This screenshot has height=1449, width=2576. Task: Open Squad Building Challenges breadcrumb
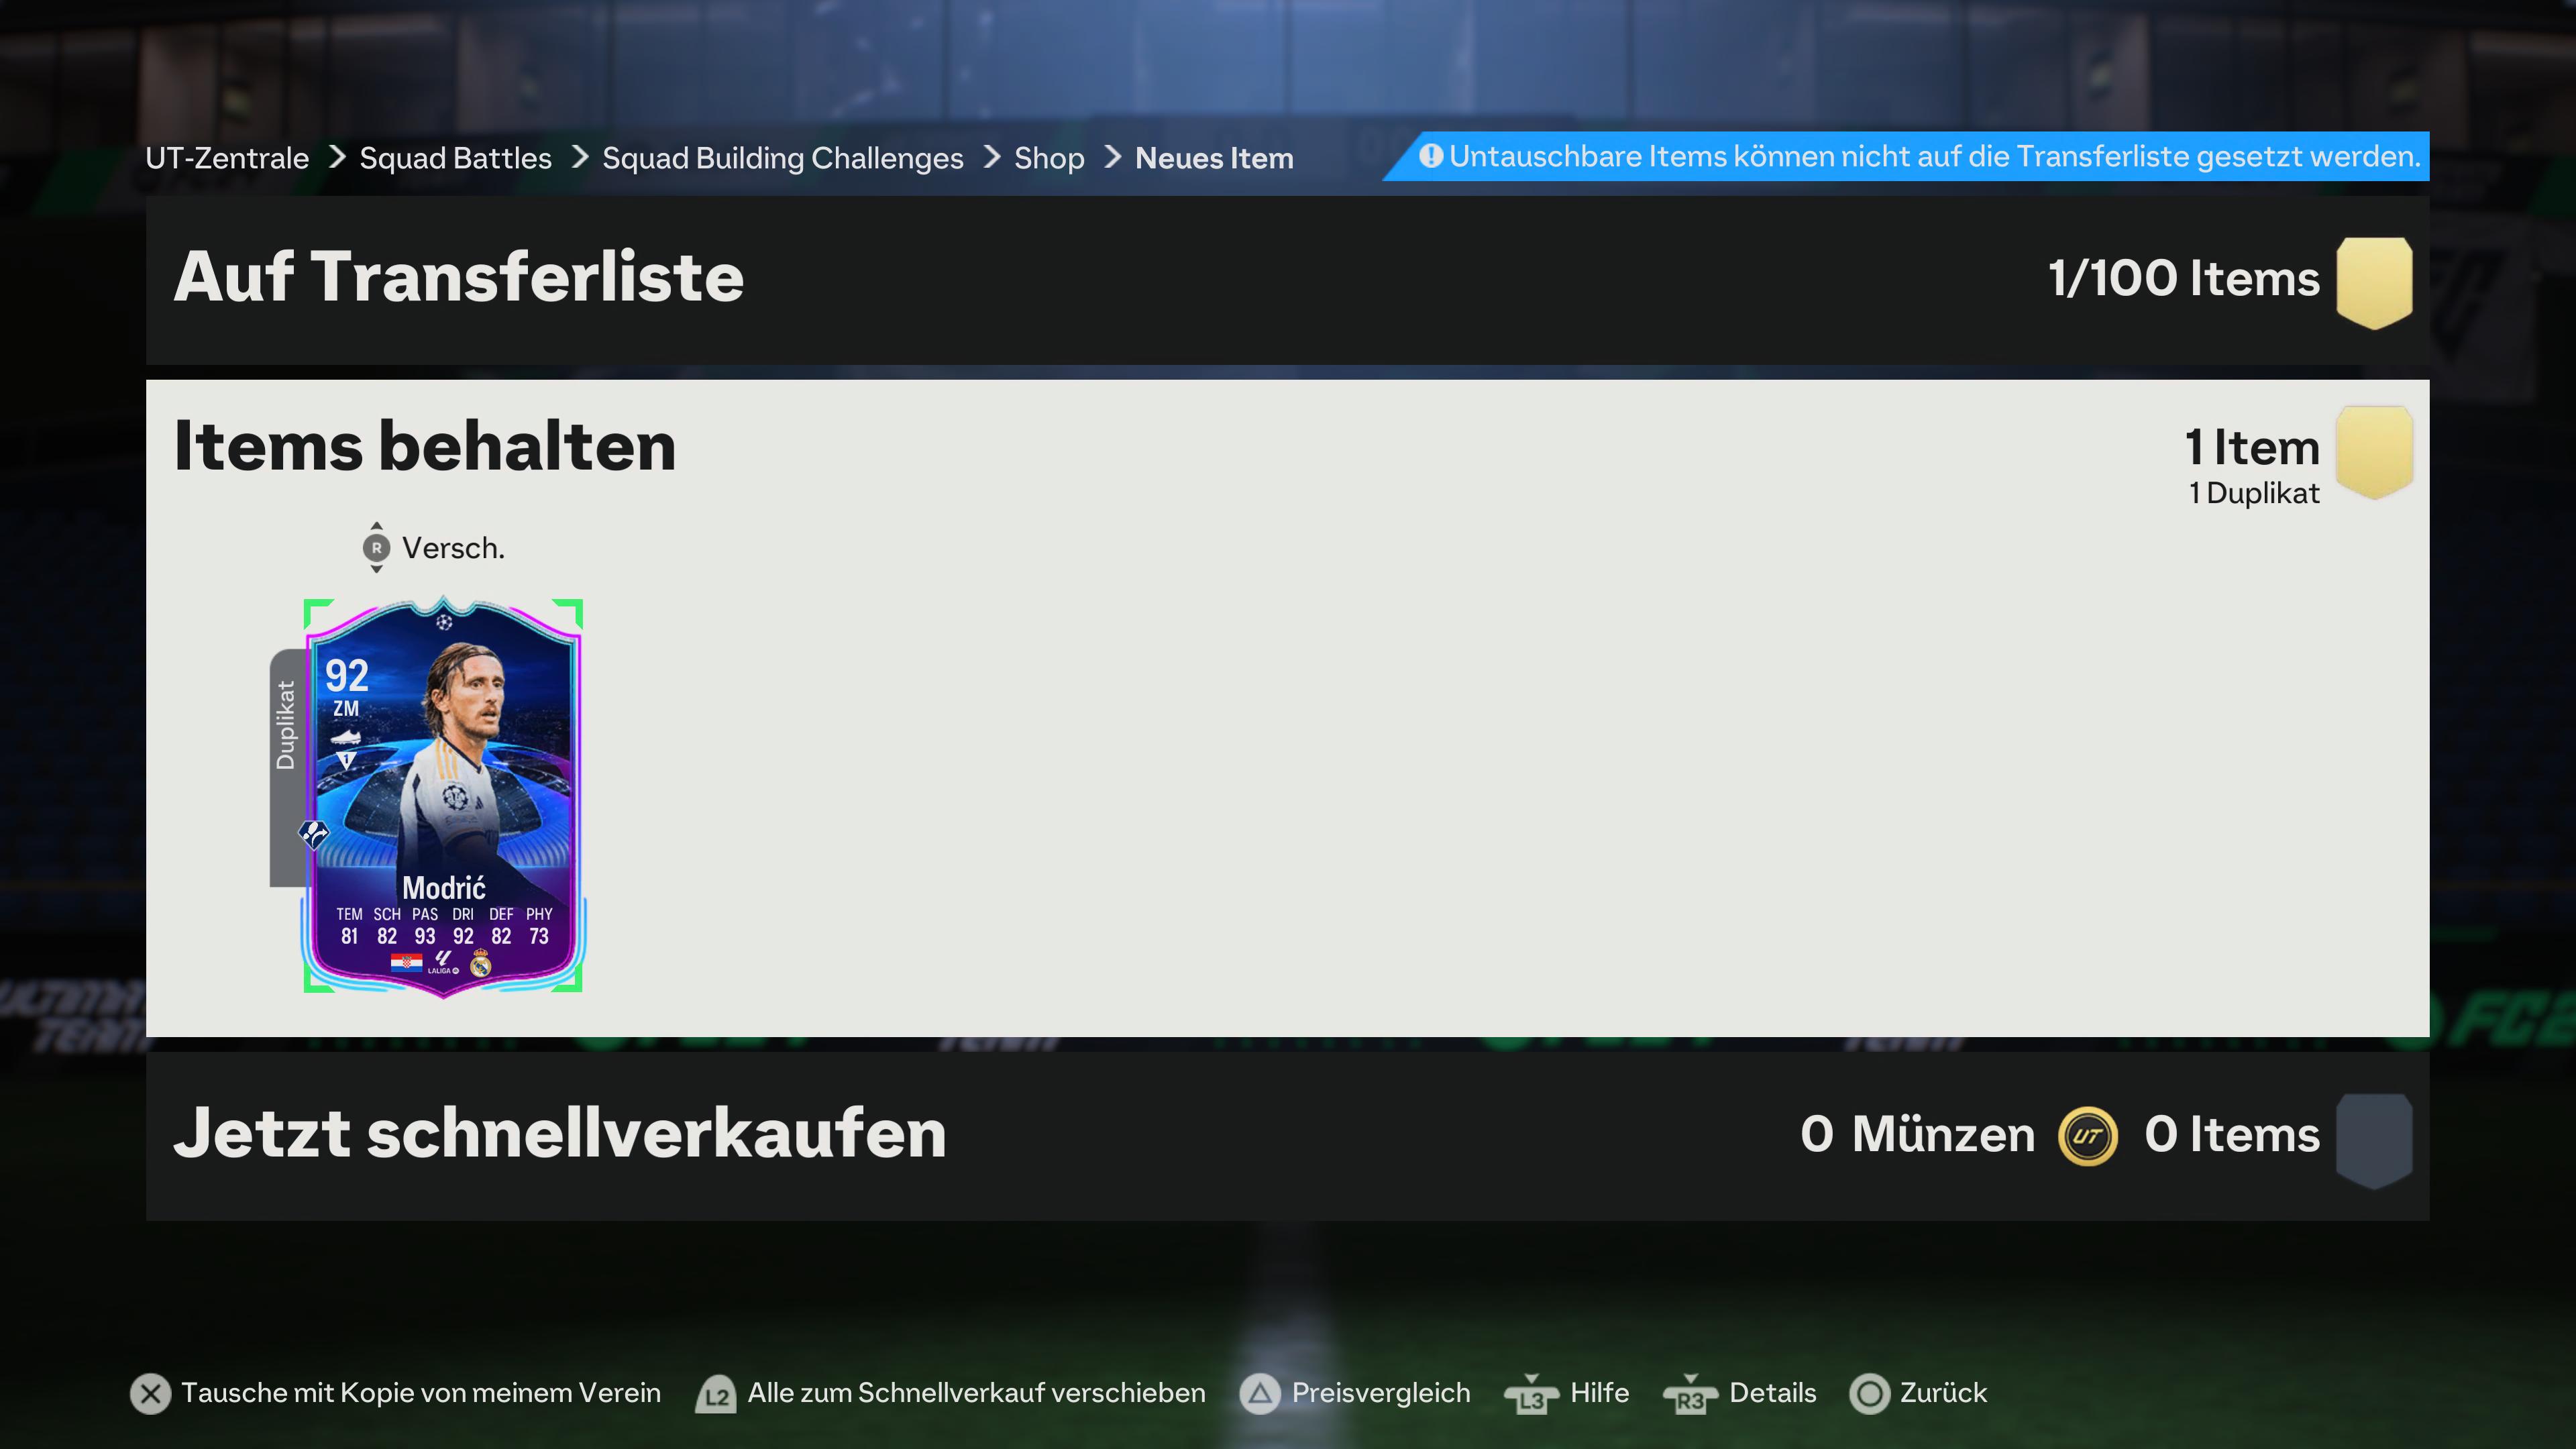point(783,158)
